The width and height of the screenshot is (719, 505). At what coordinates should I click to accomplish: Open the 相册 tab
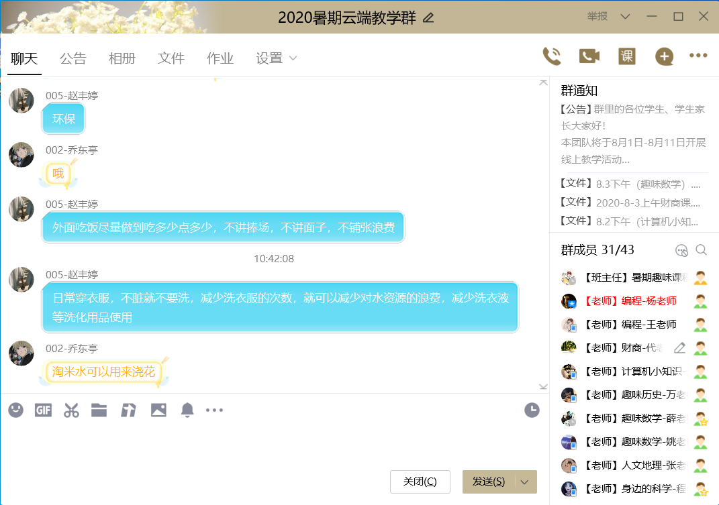click(x=122, y=58)
